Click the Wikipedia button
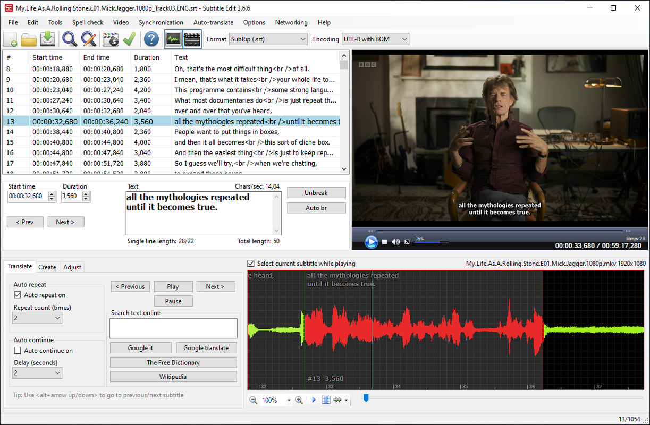 [x=173, y=377]
